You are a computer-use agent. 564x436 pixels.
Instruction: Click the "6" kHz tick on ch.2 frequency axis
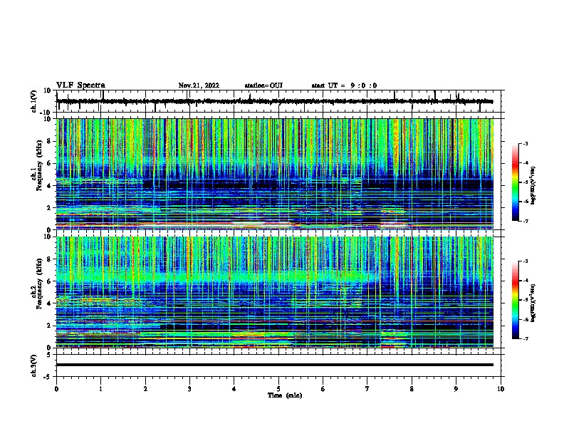click(49, 281)
